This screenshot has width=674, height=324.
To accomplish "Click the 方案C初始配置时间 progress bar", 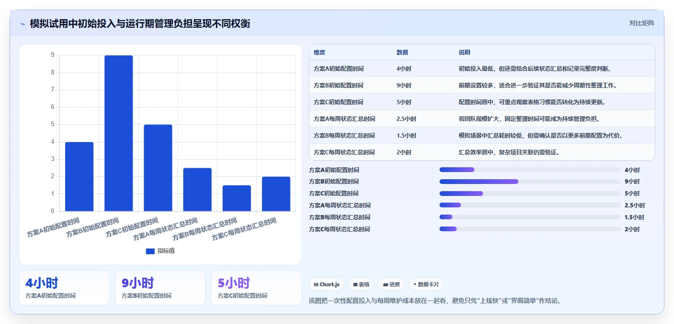I will click(530, 194).
